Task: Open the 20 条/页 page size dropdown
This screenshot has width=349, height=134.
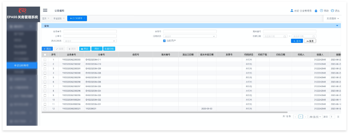Action: tap(316, 117)
